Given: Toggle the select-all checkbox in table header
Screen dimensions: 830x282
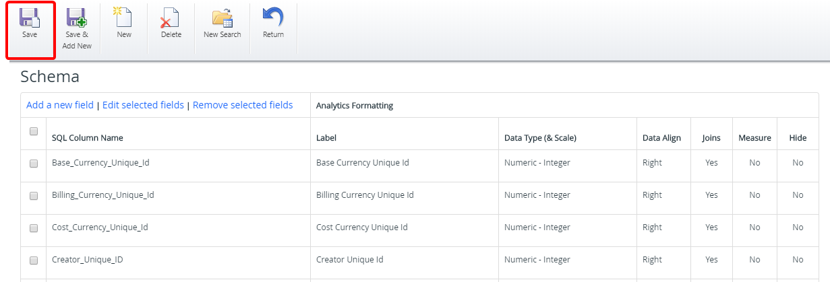Looking at the screenshot, I should (x=34, y=131).
